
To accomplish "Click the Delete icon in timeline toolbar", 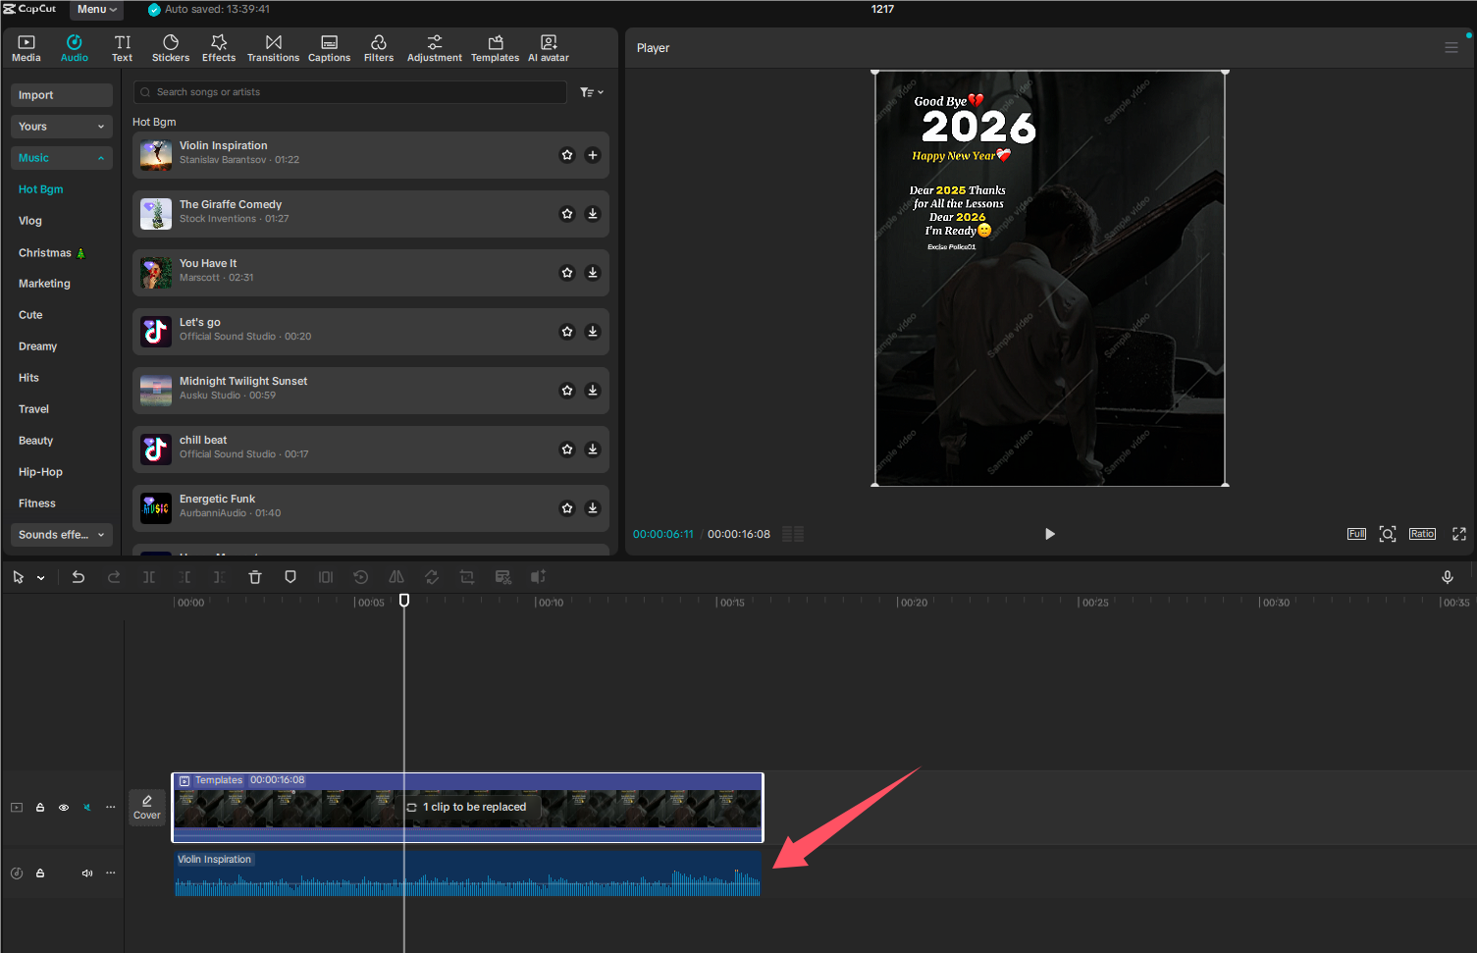I will click(x=254, y=577).
